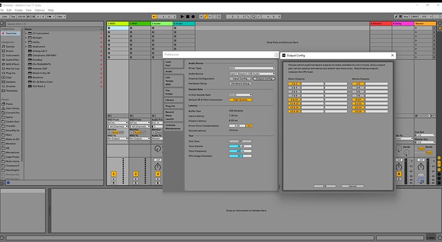Toggle stereo output 1/2

tap(358, 84)
